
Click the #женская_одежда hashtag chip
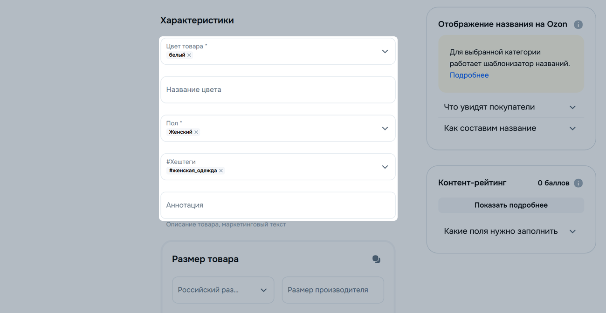coord(193,171)
